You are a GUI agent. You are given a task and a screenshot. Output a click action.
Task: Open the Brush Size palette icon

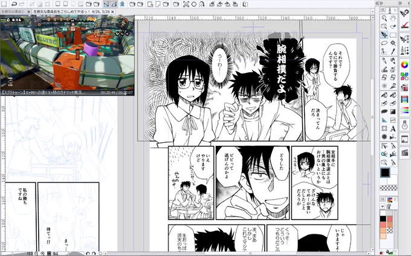(404, 49)
